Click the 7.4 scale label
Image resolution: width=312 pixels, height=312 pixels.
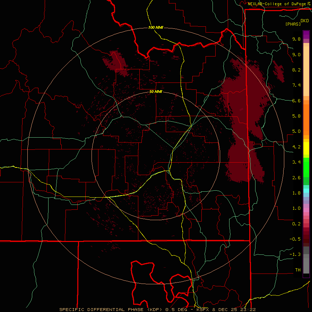(x=296, y=85)
